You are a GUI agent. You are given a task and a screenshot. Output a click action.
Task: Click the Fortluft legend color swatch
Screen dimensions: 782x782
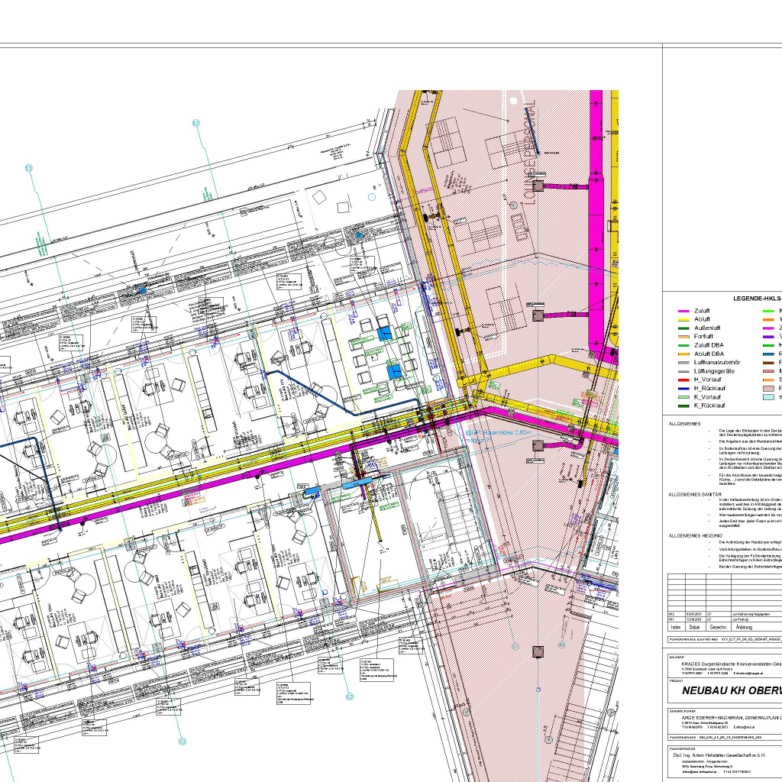pyautogui.click(x=683, y=337)
